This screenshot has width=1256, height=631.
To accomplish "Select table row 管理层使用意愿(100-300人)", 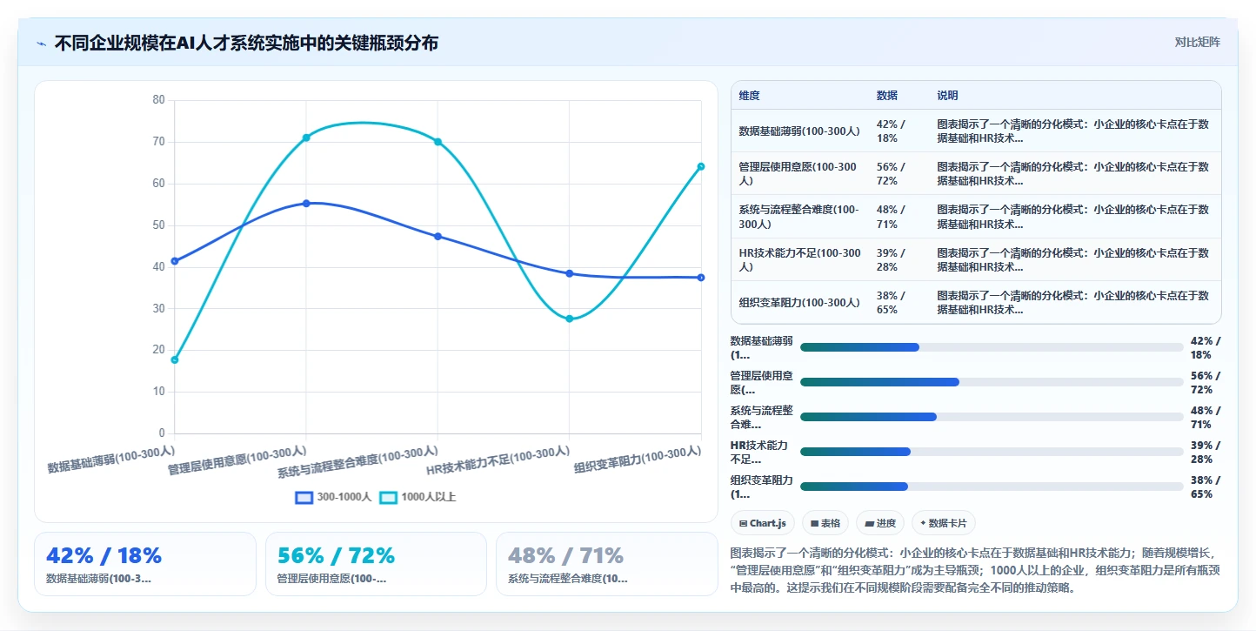I will pyautogui.click(x=976, y=174).
